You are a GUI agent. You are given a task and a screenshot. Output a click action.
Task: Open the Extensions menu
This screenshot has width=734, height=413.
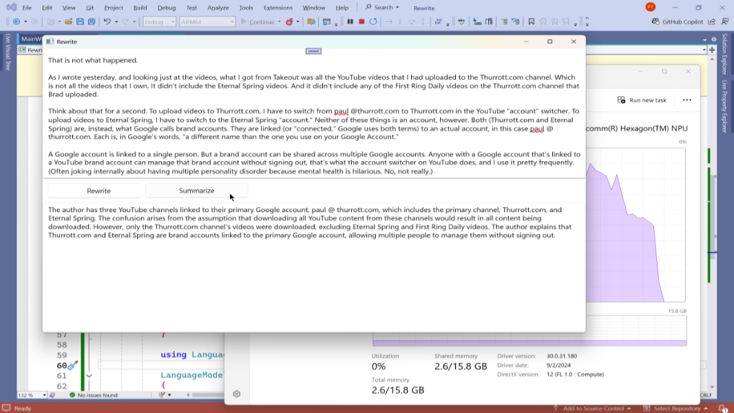(277, 8)
